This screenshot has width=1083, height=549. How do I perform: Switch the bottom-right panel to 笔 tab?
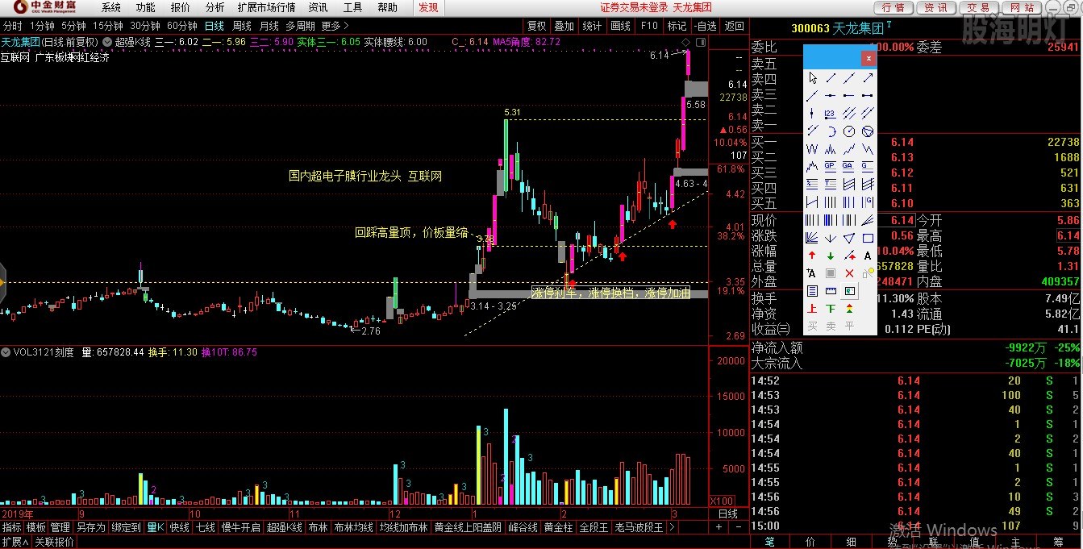coord(769,542)
